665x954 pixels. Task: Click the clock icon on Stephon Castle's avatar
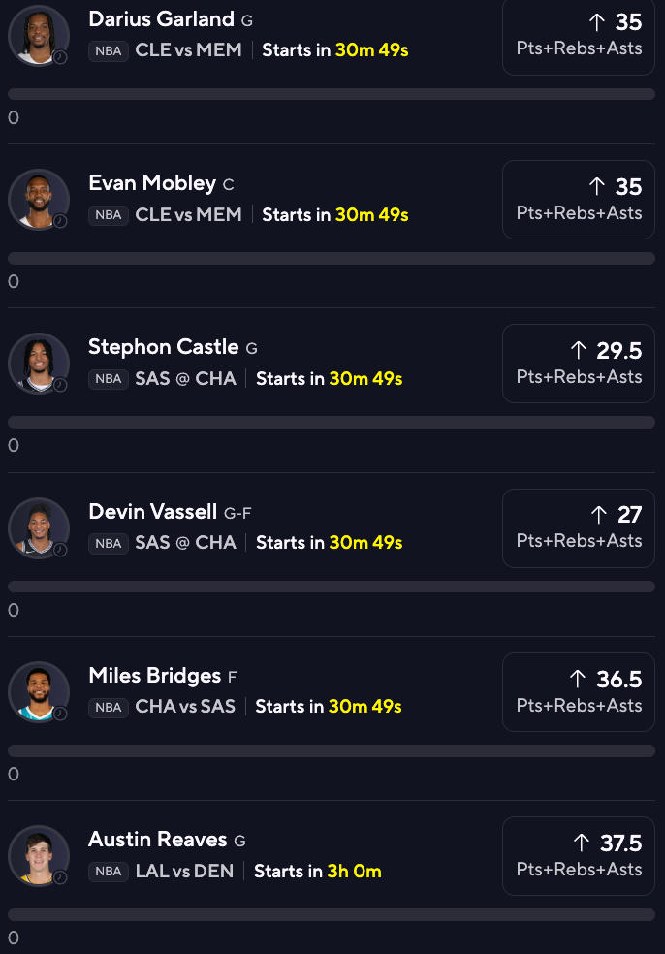(x=60, y=385)
